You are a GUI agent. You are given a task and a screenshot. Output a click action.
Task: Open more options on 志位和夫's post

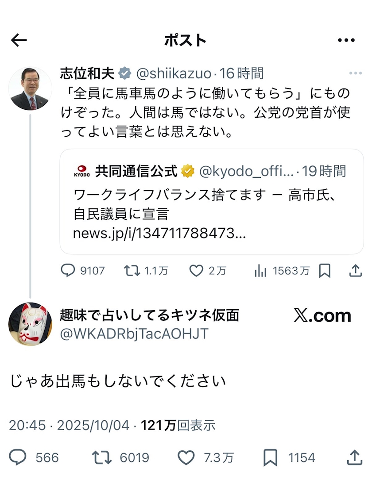355,73
